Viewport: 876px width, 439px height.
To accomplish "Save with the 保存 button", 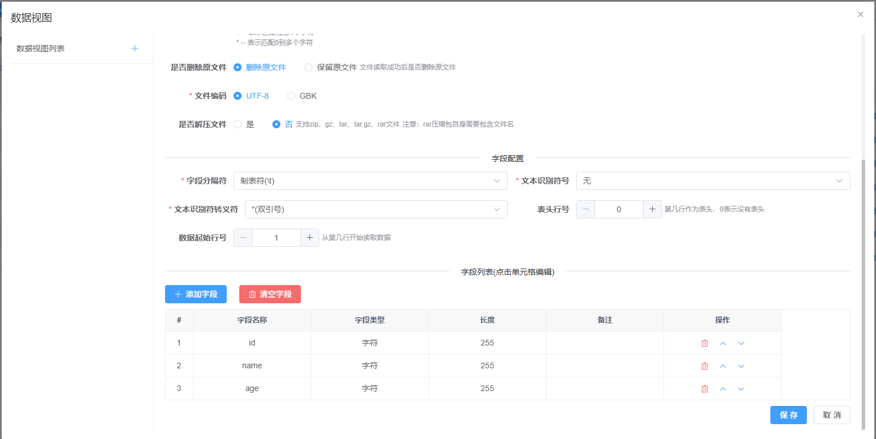I will coord(788,415).
